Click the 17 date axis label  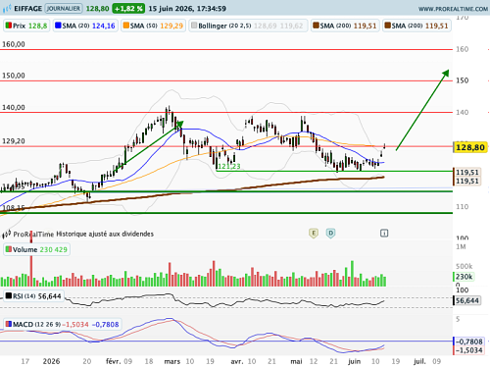coord(25,361)
